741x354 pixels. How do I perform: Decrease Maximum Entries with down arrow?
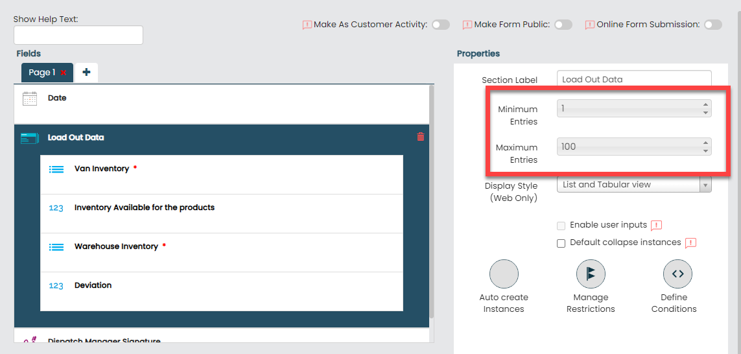[705, 151]
